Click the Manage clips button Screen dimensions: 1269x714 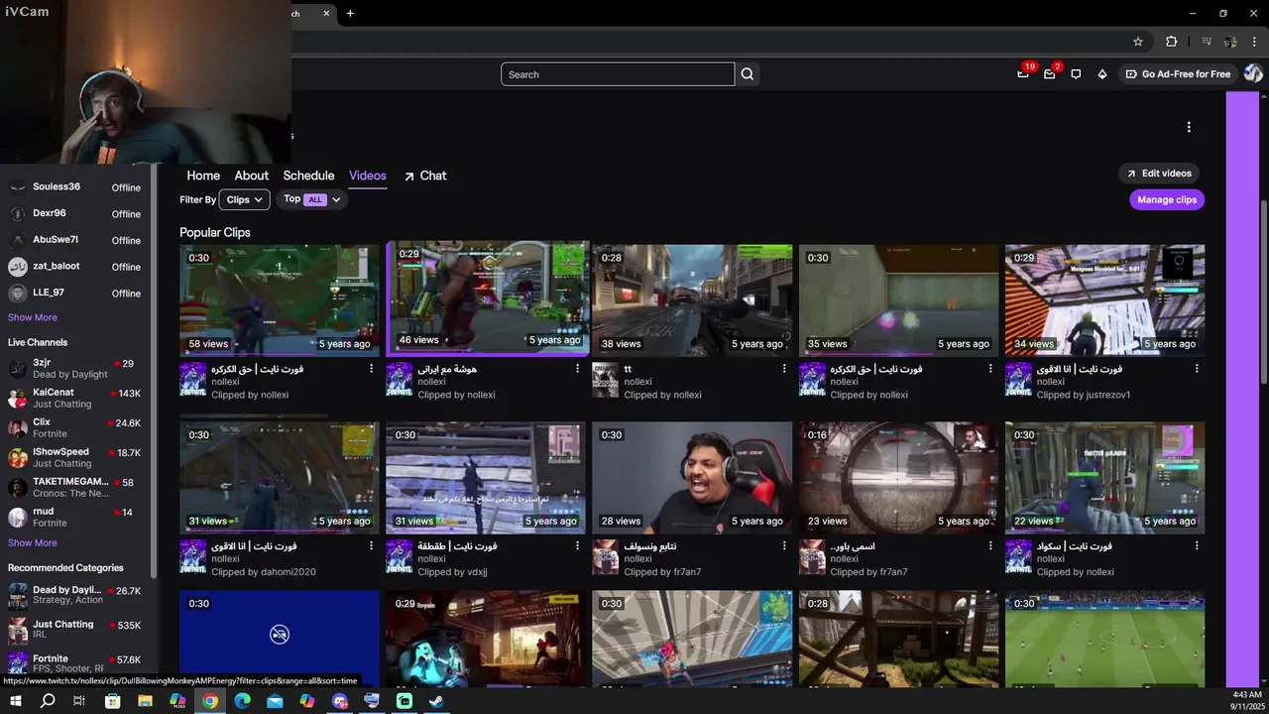click(x=1167, y=199)
